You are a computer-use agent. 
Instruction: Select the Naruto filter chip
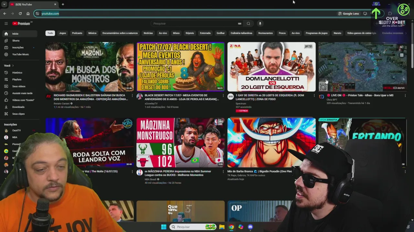pos(337,33)
